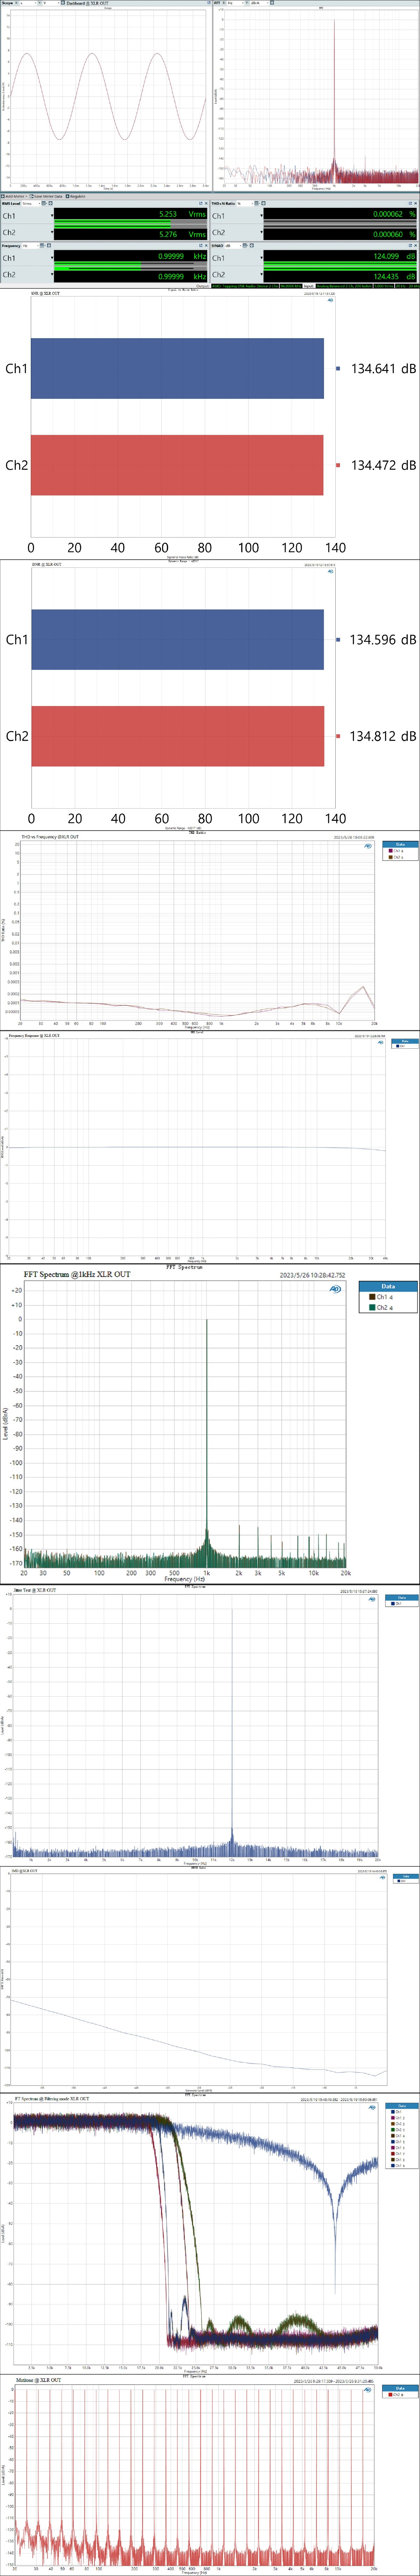420x2576 pixels.
Task: Click AP logo on FFT Spectrum @1kHz graph
Action: point(335,1289)
